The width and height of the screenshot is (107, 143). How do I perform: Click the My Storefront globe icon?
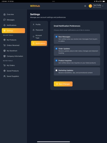pyautogui.click(x=4, y=51)
